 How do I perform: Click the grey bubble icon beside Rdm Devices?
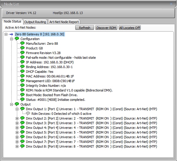28,113
